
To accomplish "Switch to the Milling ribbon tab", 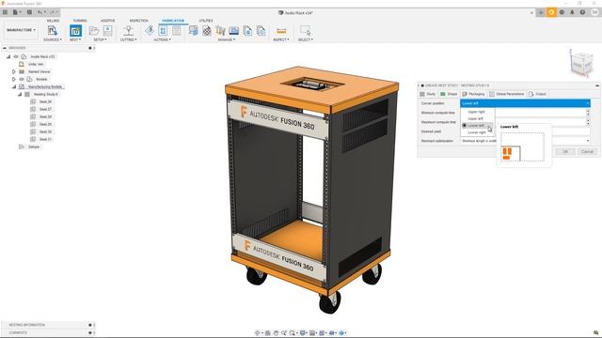I will (x=53, y=21).
